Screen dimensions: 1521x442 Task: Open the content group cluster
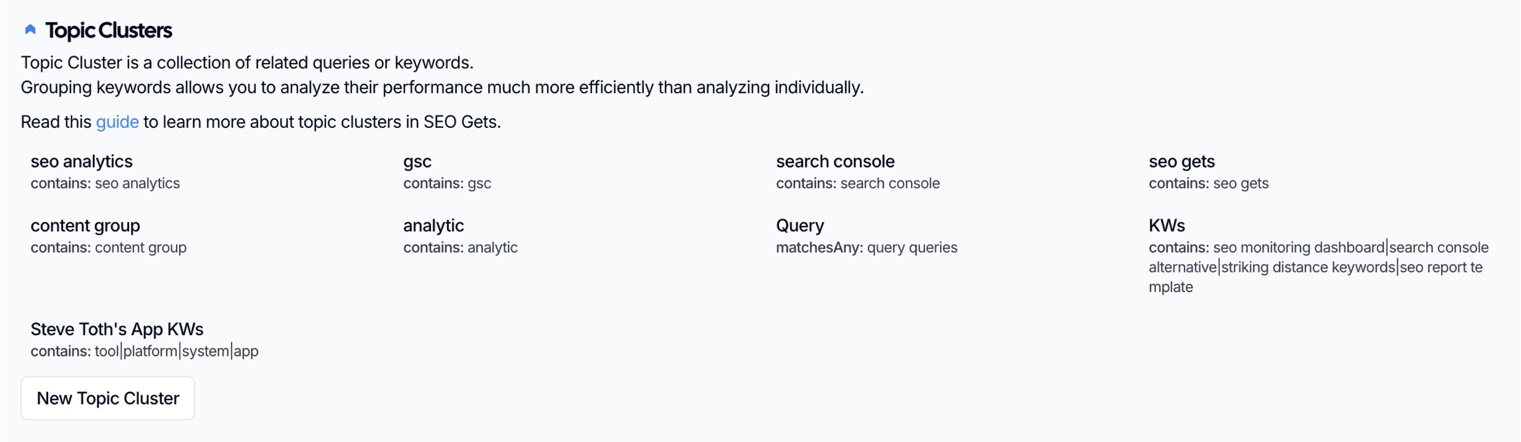point(85,225)
